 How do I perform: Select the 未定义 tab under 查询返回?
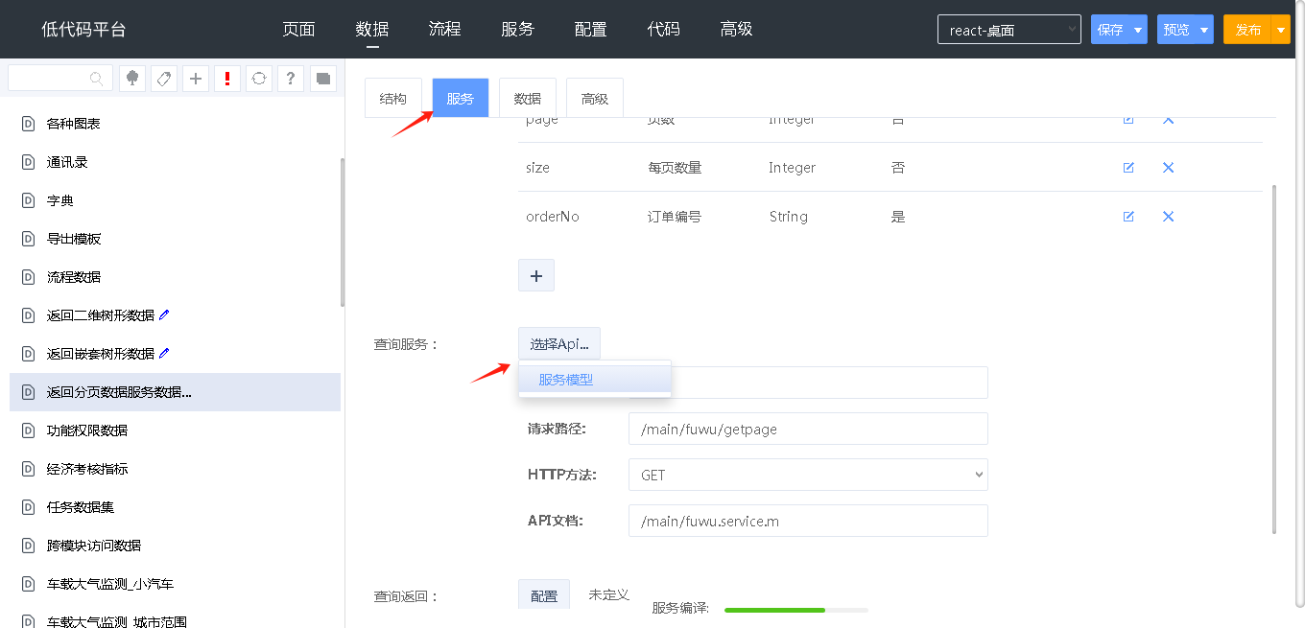point(608,594)
